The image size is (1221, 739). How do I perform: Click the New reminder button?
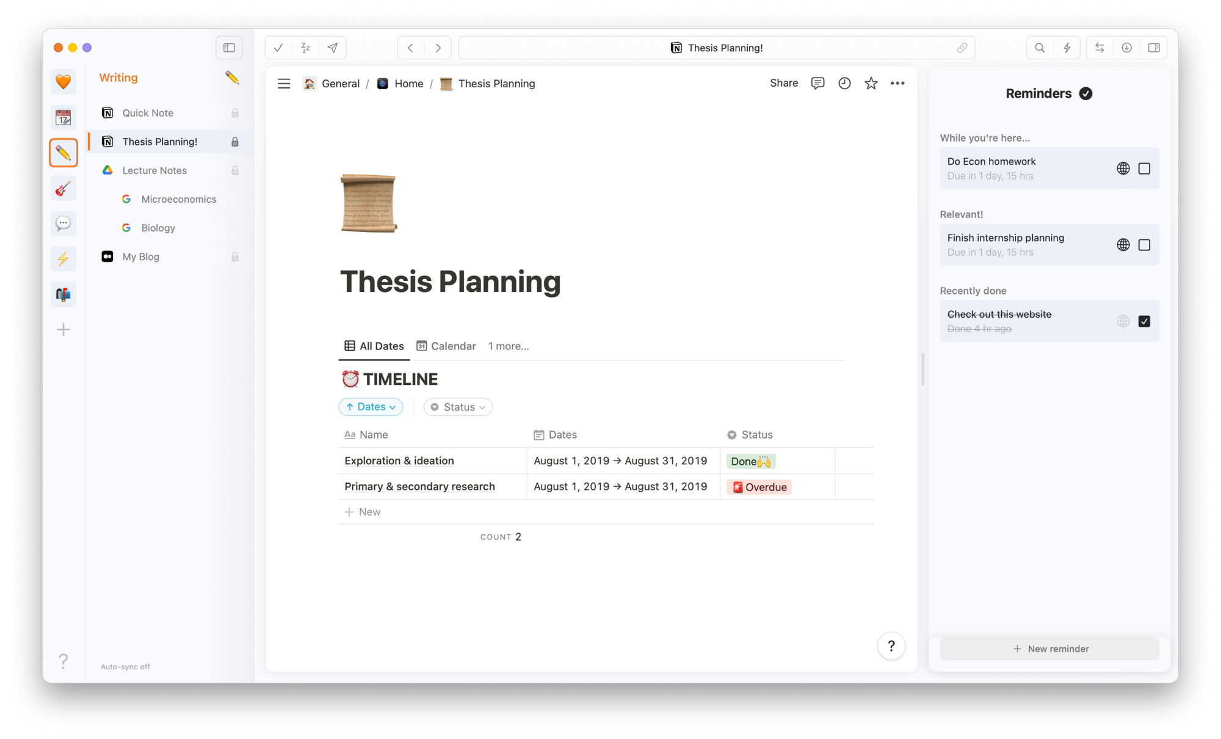[x=1049, y=649]
